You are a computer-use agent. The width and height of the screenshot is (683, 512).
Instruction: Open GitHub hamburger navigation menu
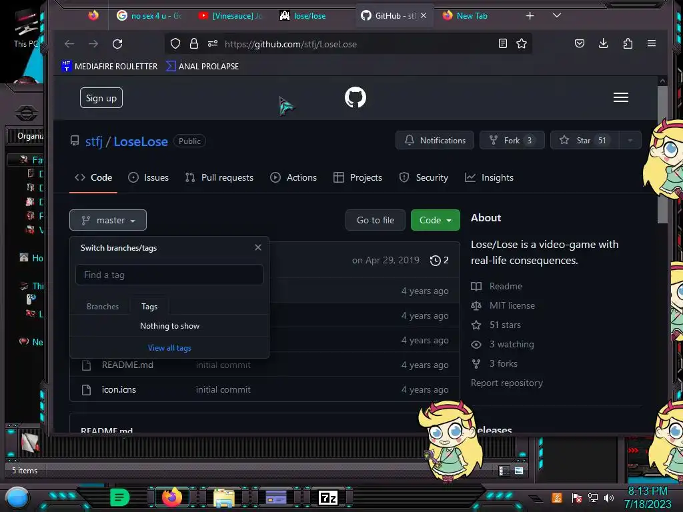[x=621, y=97]
